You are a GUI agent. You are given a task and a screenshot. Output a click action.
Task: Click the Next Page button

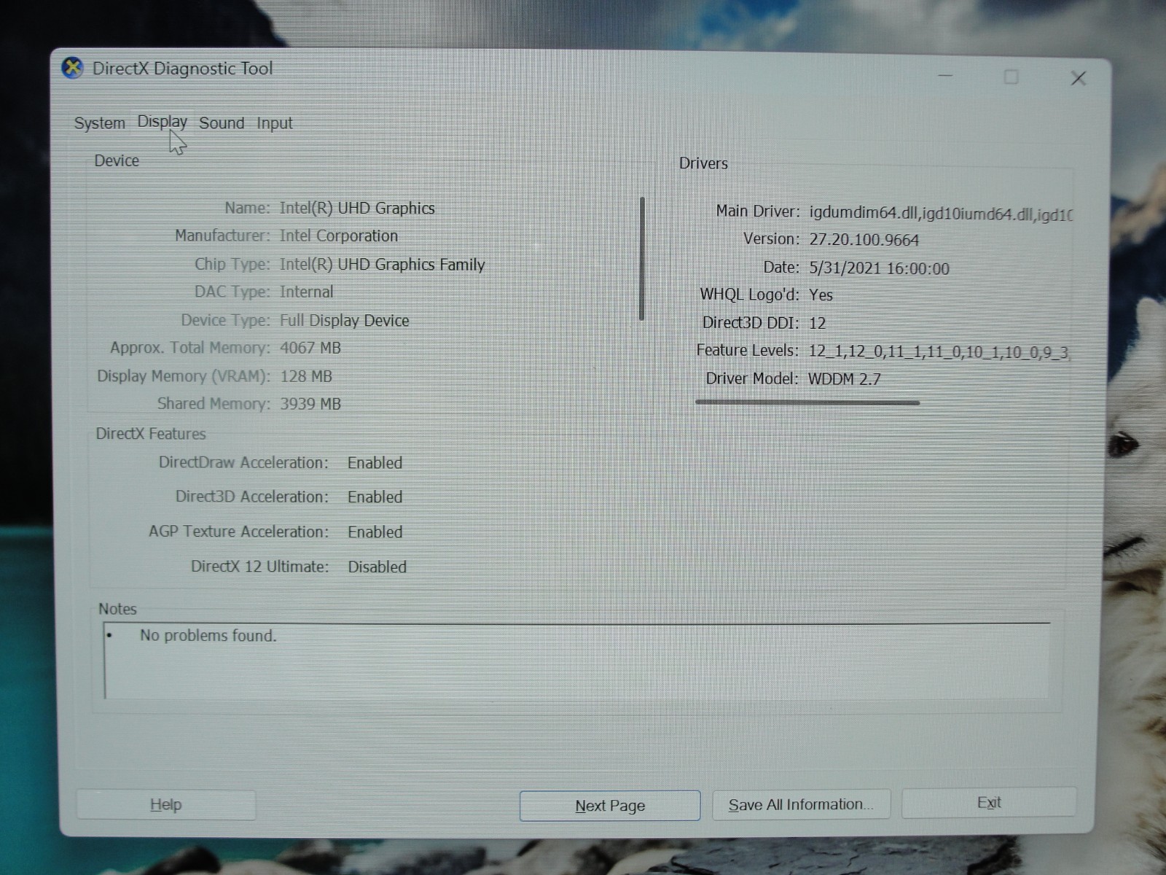(610, 806)
